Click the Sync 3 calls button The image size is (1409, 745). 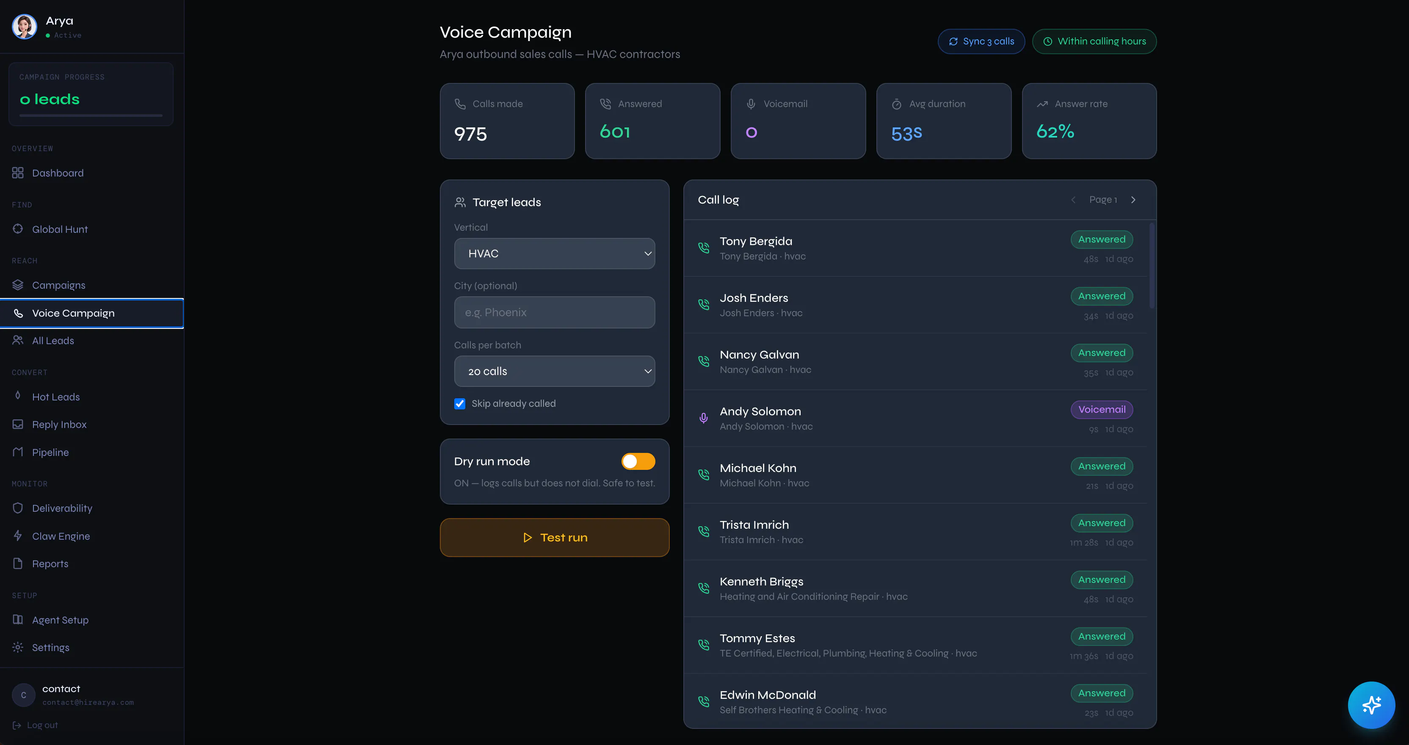pyautogui.click(x=981, y=41)
